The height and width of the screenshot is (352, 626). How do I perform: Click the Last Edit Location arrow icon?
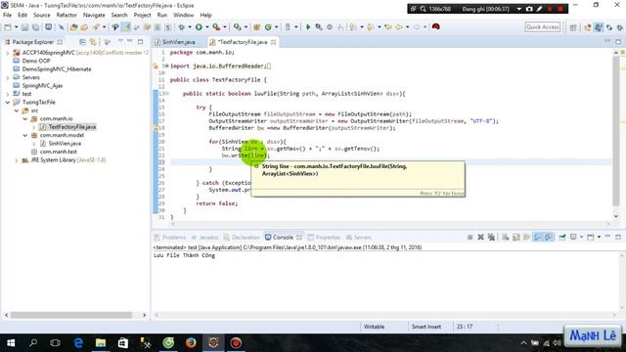click(388, 27)
